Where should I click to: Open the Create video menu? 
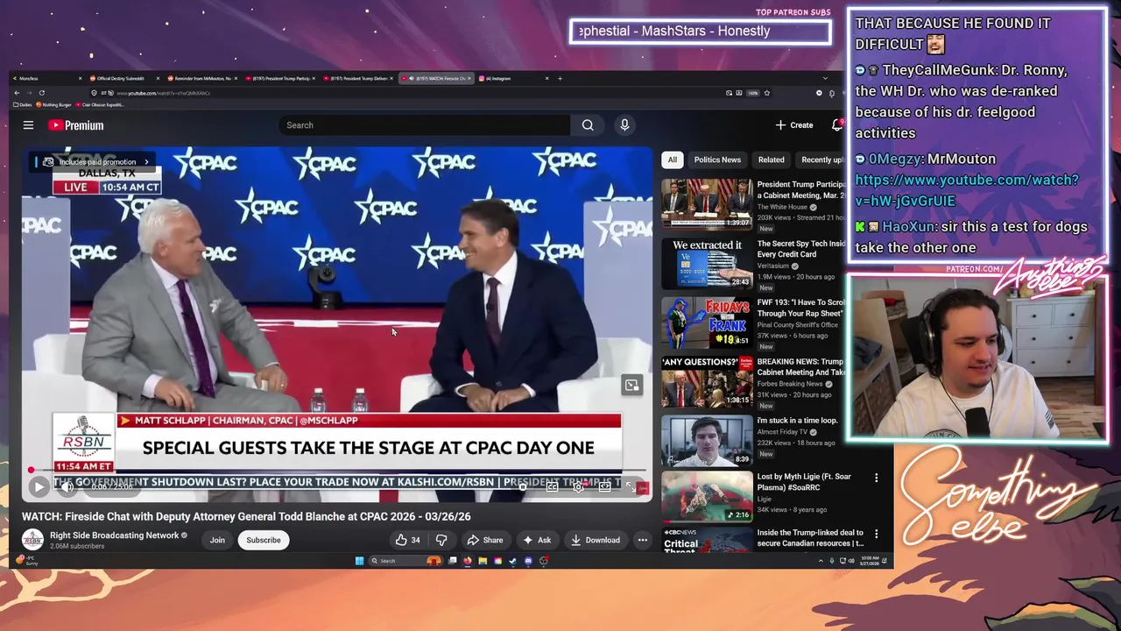click(794, 125)
